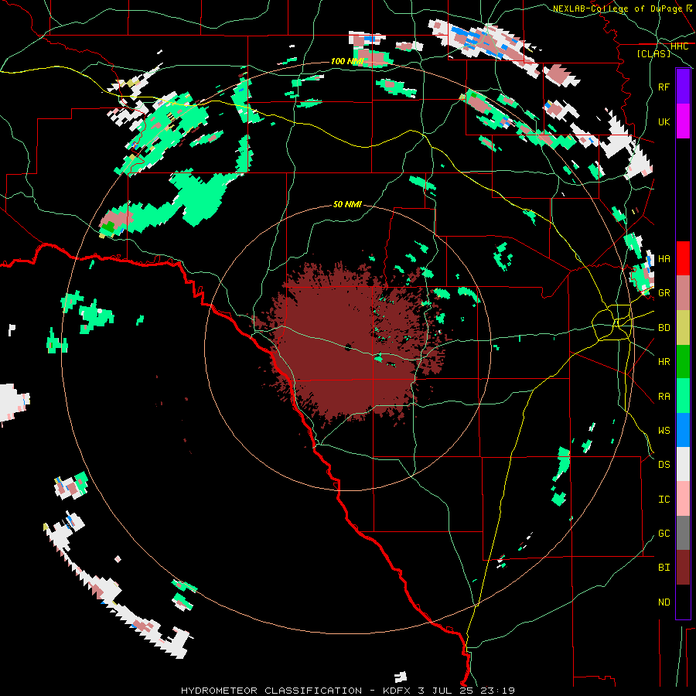Select the BD big drops swatch

point(683,327)
